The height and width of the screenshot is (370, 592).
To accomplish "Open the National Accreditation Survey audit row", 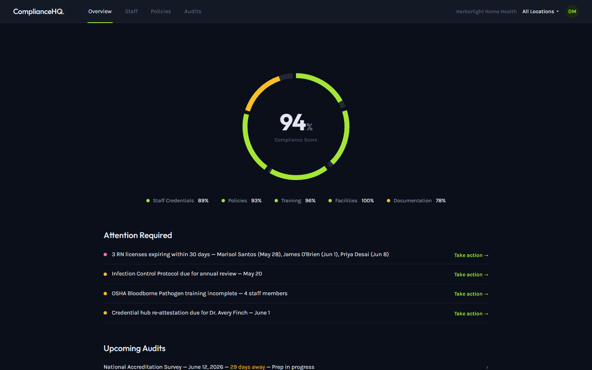I will (296, 367).
